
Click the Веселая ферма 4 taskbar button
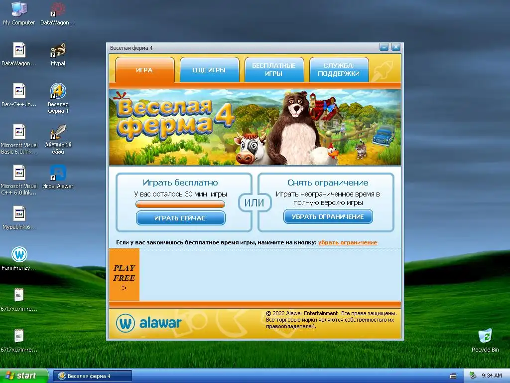92,376
